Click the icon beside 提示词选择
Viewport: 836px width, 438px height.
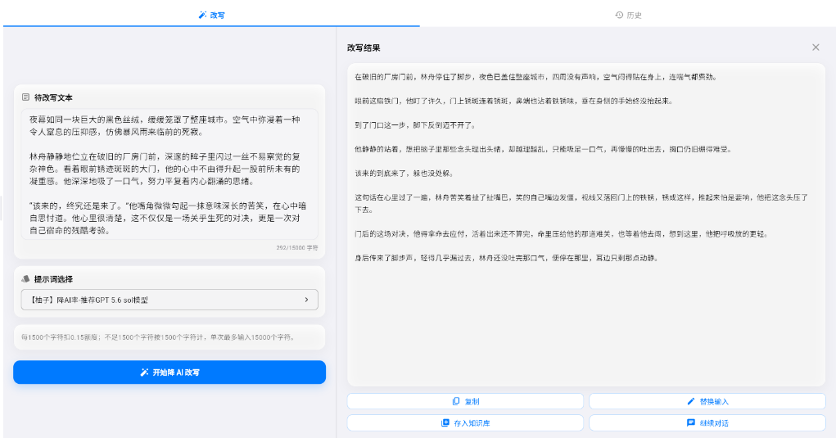[x=25, y=278]
